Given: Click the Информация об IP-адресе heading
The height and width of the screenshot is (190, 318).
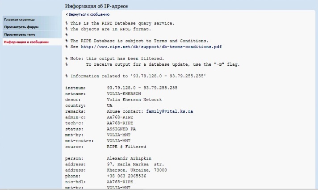Looking at the screenshot, I should (96, 6).
